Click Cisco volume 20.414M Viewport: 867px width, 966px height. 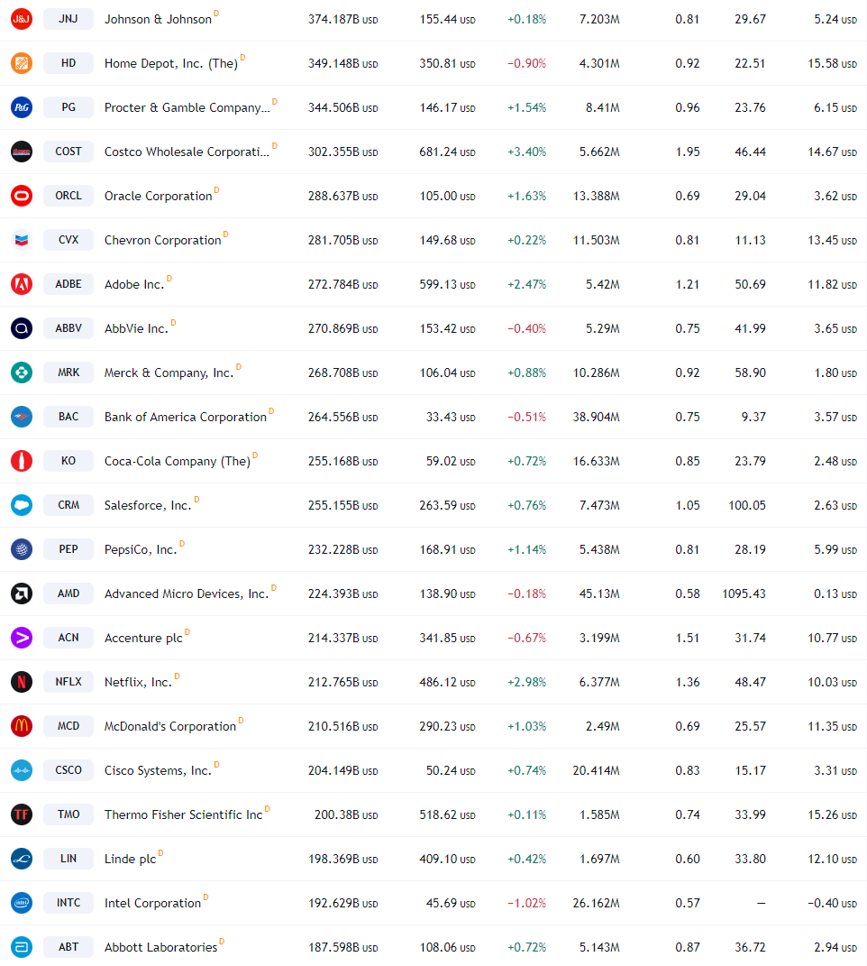(x=596, y=770)
